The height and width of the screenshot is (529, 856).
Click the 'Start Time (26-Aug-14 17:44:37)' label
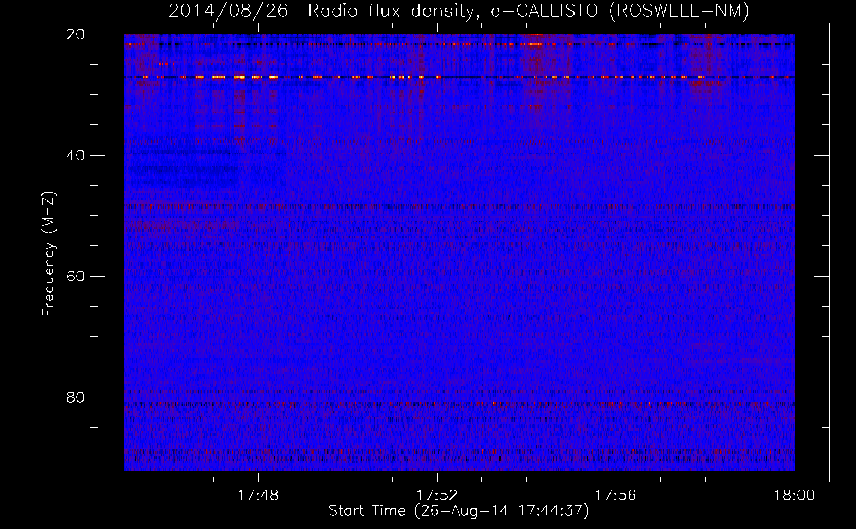pos(459,511)
